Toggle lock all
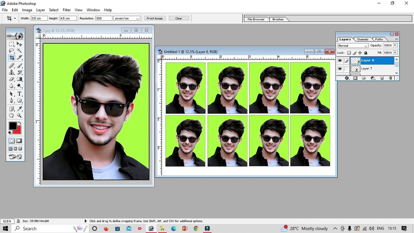 tap(365, 53)
